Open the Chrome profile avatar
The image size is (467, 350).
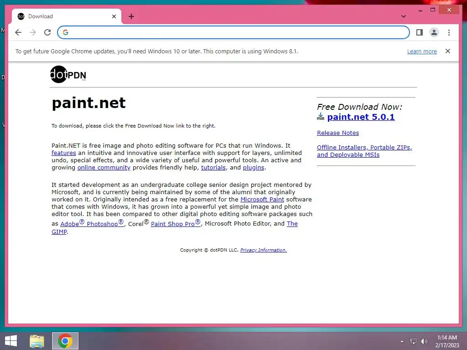coord(434,32)
